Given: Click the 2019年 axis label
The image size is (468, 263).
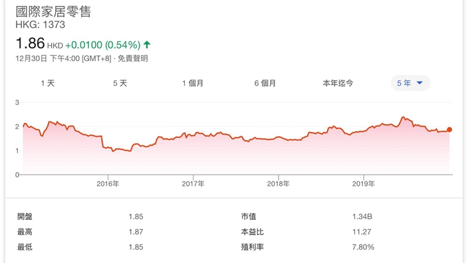Looking at the screenshot, I should [x=363, y=184].
